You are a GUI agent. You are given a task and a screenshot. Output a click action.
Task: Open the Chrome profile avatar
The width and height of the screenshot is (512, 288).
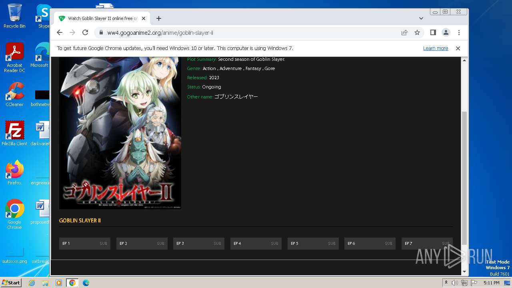(x=446, y=32)
